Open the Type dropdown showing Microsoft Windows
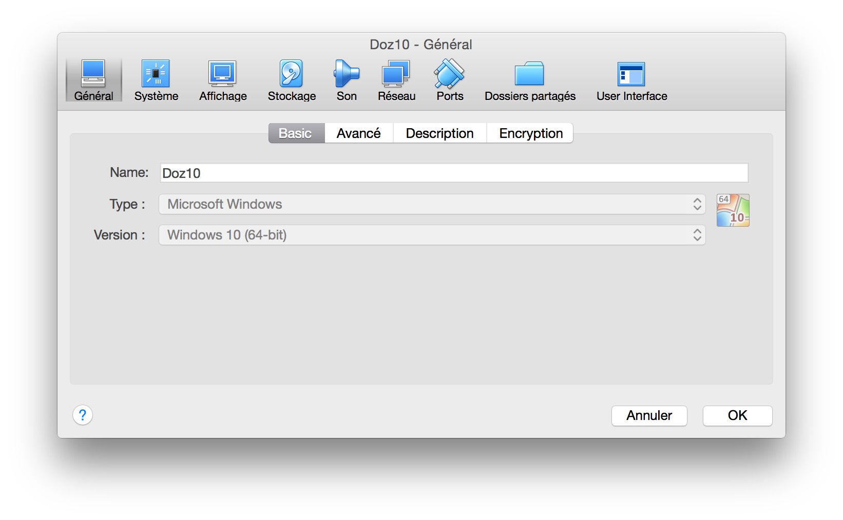 coord(432,204)
